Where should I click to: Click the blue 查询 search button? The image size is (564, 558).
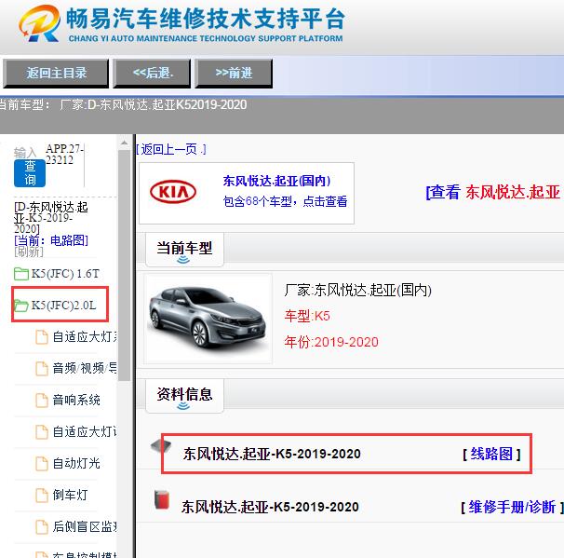coord(30,173)
